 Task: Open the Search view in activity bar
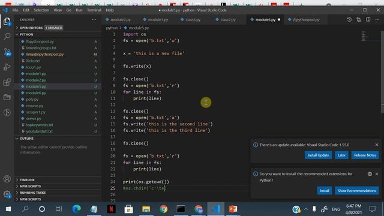[x=7, y=37]
